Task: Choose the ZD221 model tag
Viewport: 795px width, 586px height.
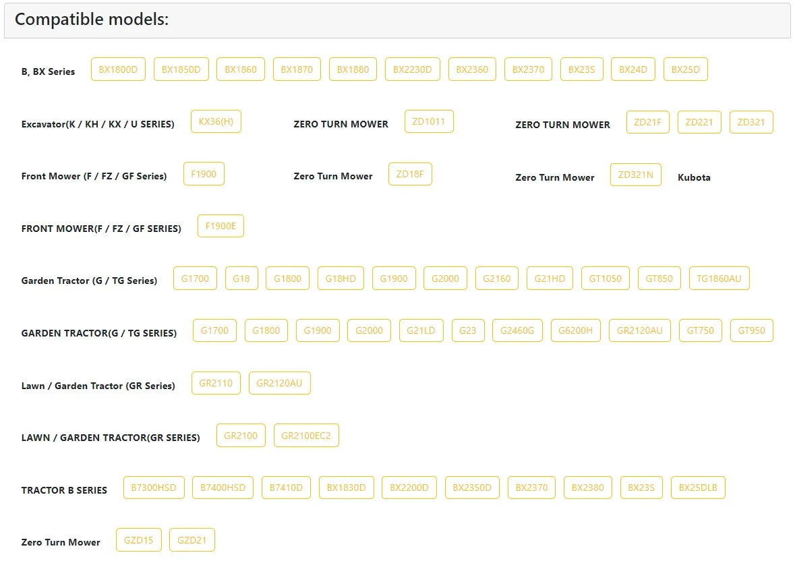Action: [x=699, y=122]
